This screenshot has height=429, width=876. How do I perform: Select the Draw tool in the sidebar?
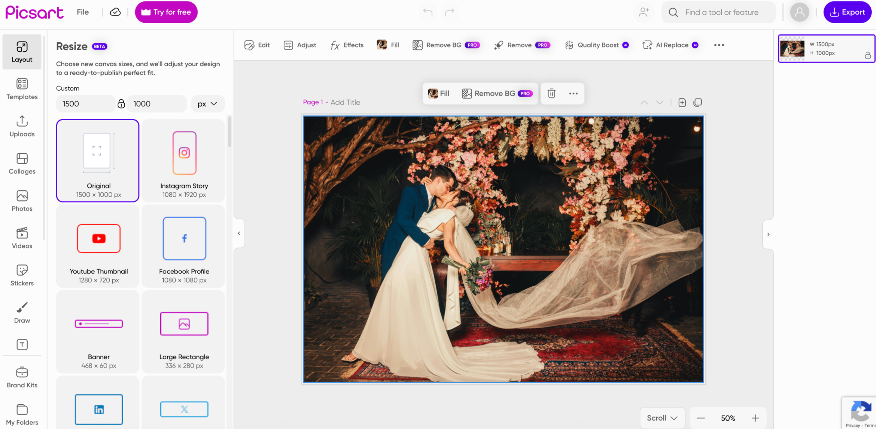22,313
